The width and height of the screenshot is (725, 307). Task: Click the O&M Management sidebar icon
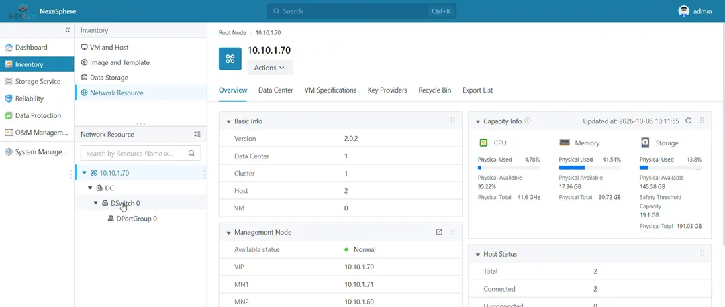tap(8, 133)
